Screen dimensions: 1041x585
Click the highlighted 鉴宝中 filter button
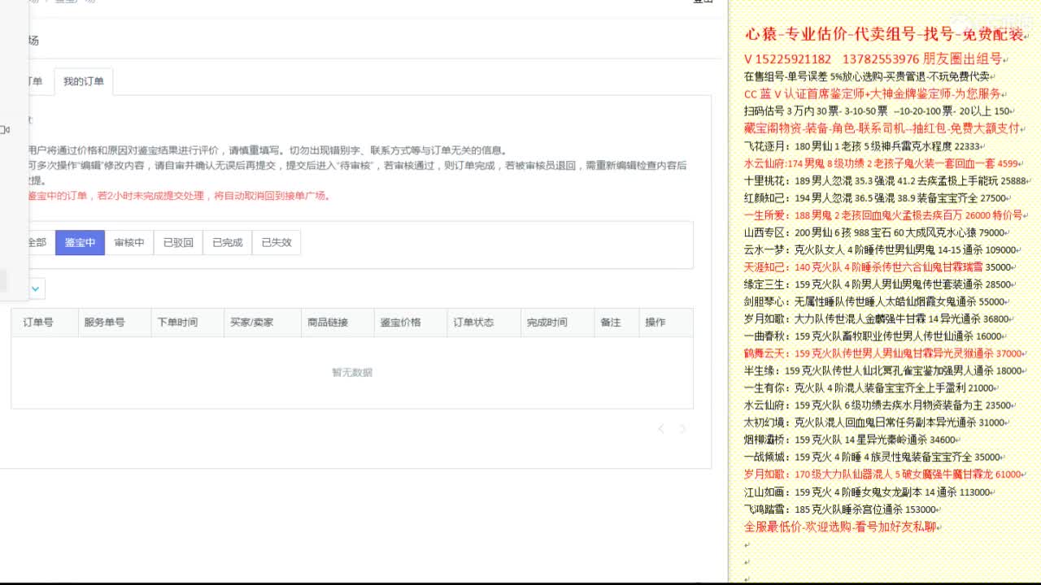pos(80,241)
